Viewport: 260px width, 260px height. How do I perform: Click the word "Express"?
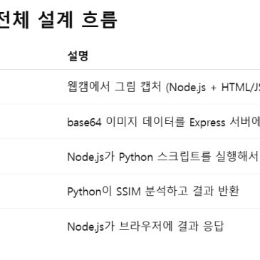pos(207,123)
